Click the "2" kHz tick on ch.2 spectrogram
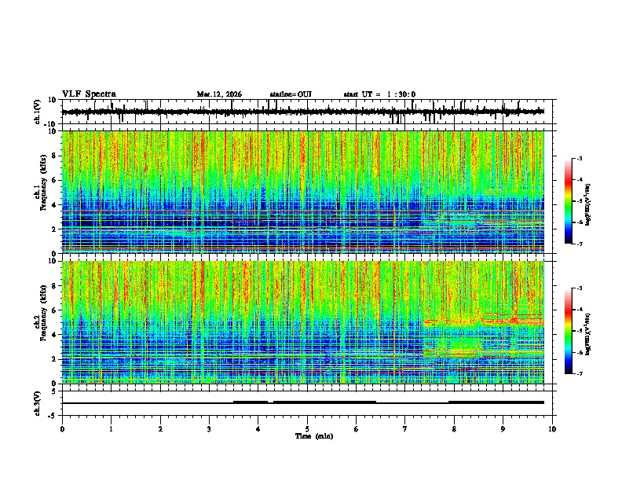 [55, 359]
